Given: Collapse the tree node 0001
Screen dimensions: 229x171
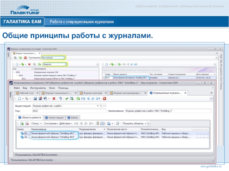Looking at the screenshot, I should click(x=13, y=72).
